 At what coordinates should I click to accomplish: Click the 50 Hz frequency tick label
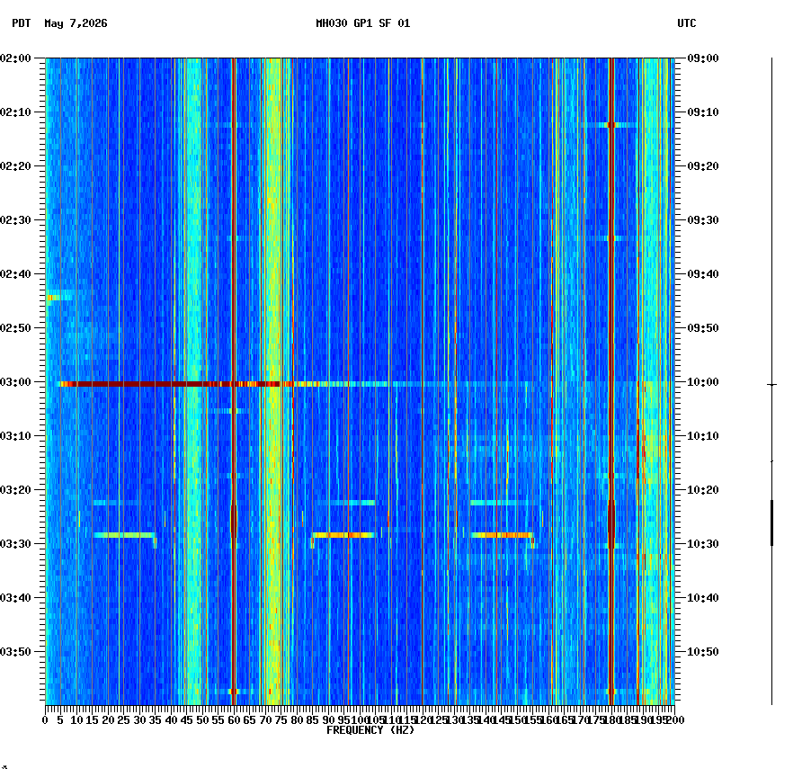pyautogui.click(x=203, y=720)
